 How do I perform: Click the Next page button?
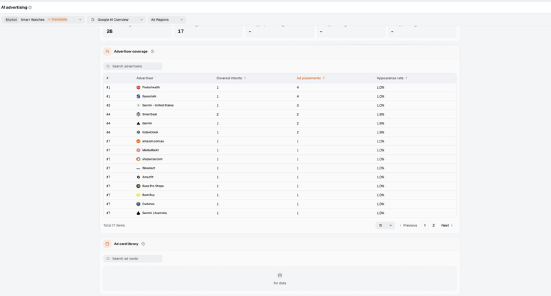[x=446, y=225]
